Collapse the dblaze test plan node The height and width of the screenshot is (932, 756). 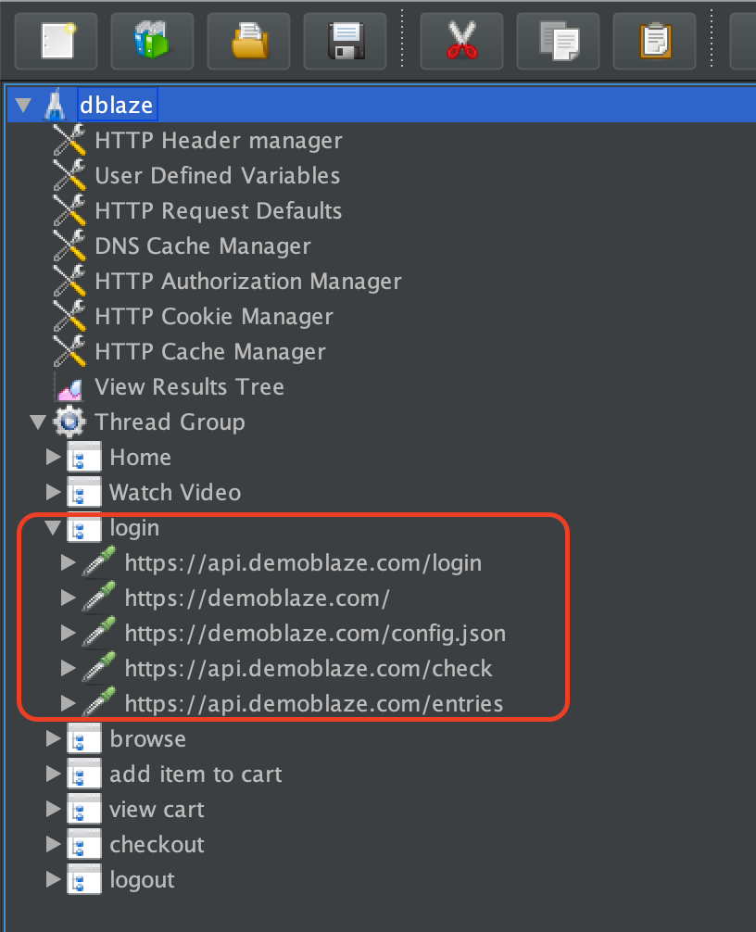pos(23,106)
